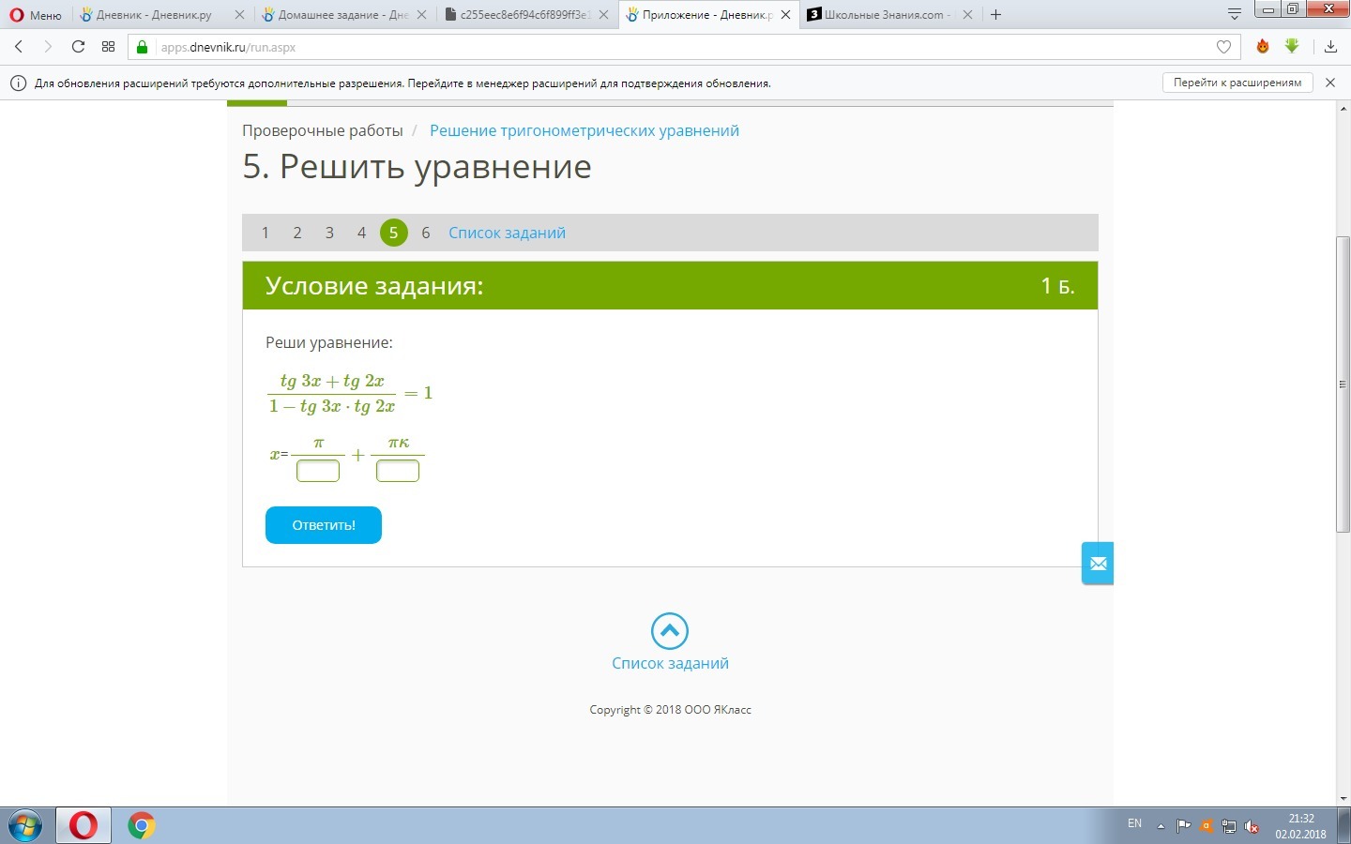Click the denominator field under πк

[398, 471]
